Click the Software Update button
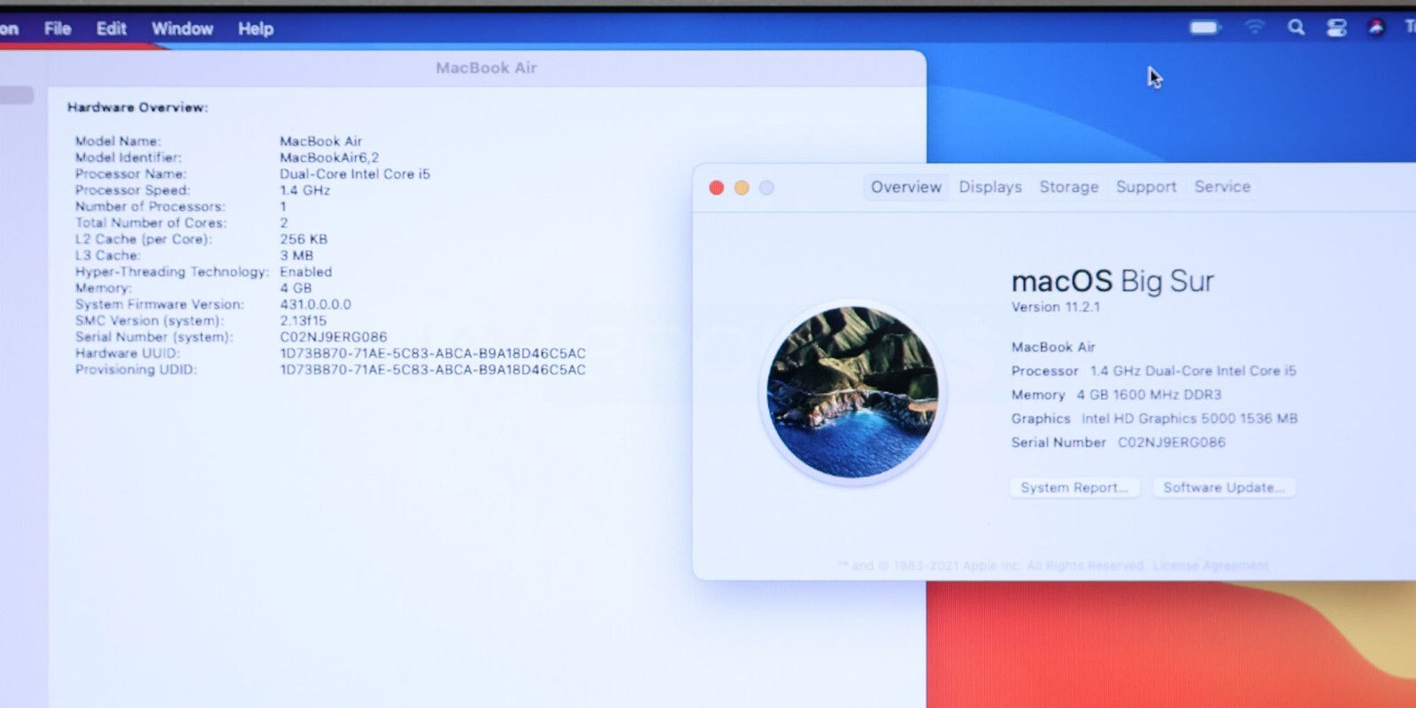 [1224, 488]
